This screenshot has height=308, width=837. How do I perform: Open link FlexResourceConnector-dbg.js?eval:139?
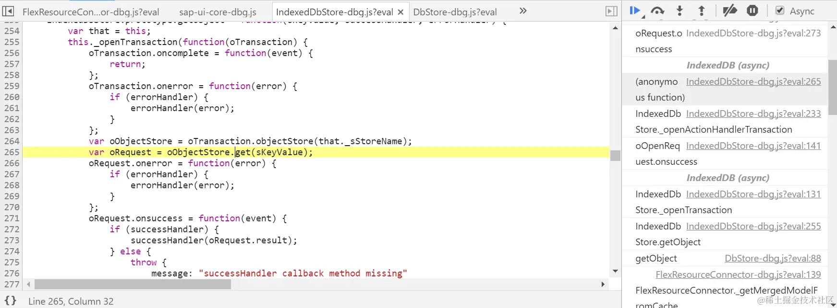(738, 274)
